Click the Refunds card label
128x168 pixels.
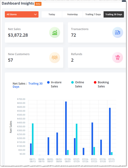77,54
